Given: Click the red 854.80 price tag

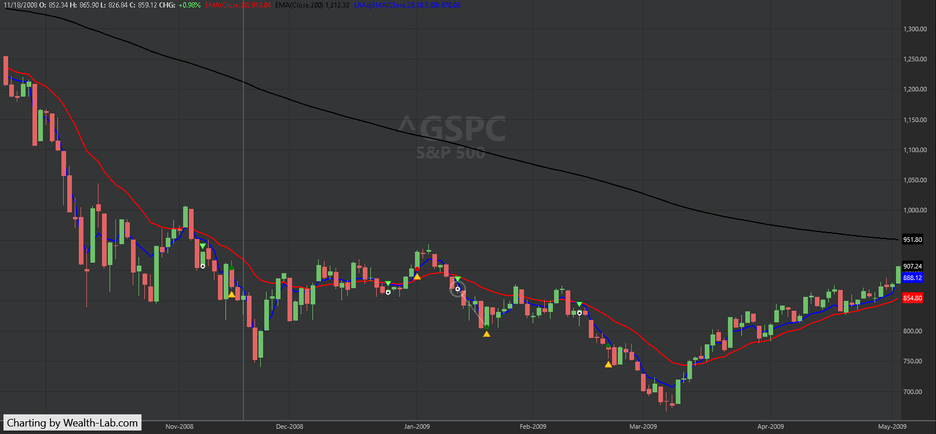Looking at the screenshot, I should 912,298.
